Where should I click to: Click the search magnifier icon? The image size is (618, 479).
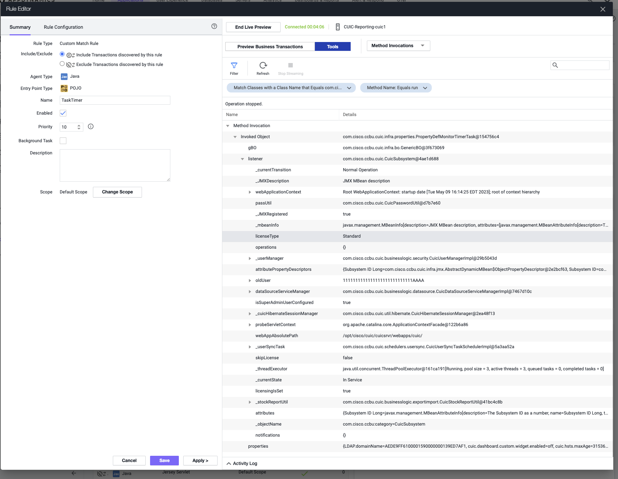pos(555,65)
